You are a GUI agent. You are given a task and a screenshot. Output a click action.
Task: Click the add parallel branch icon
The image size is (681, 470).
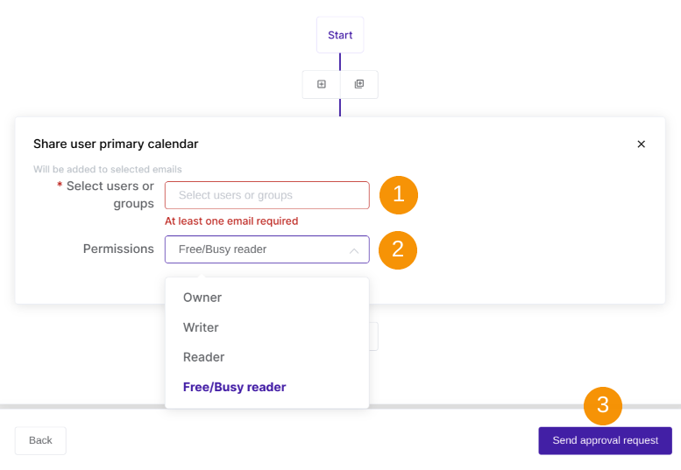pyautogui.click(x=359, y=84)
